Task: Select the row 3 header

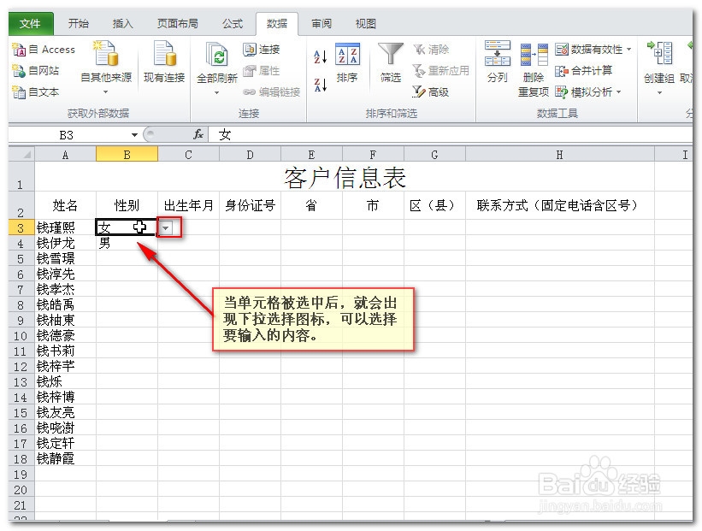Action: tap(21, 228)
